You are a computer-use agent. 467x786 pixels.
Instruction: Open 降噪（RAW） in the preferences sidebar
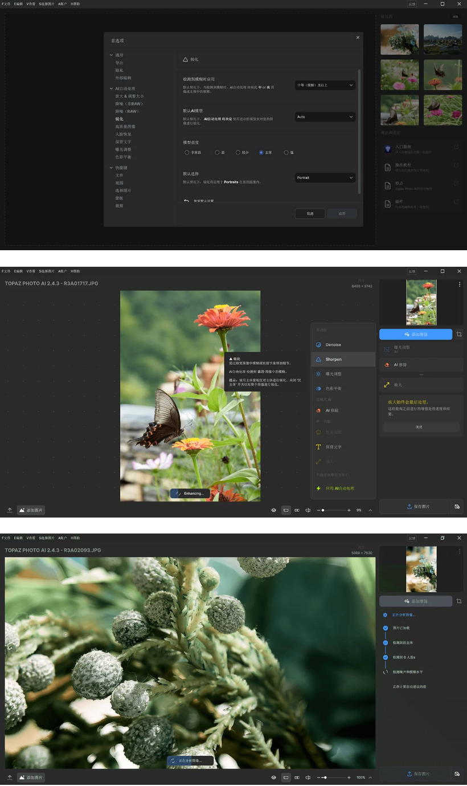tap(128, 112)
